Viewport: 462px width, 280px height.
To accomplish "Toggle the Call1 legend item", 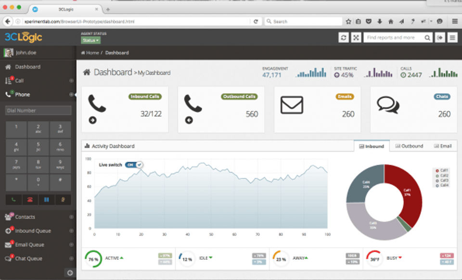I will (x=442, y=170).
